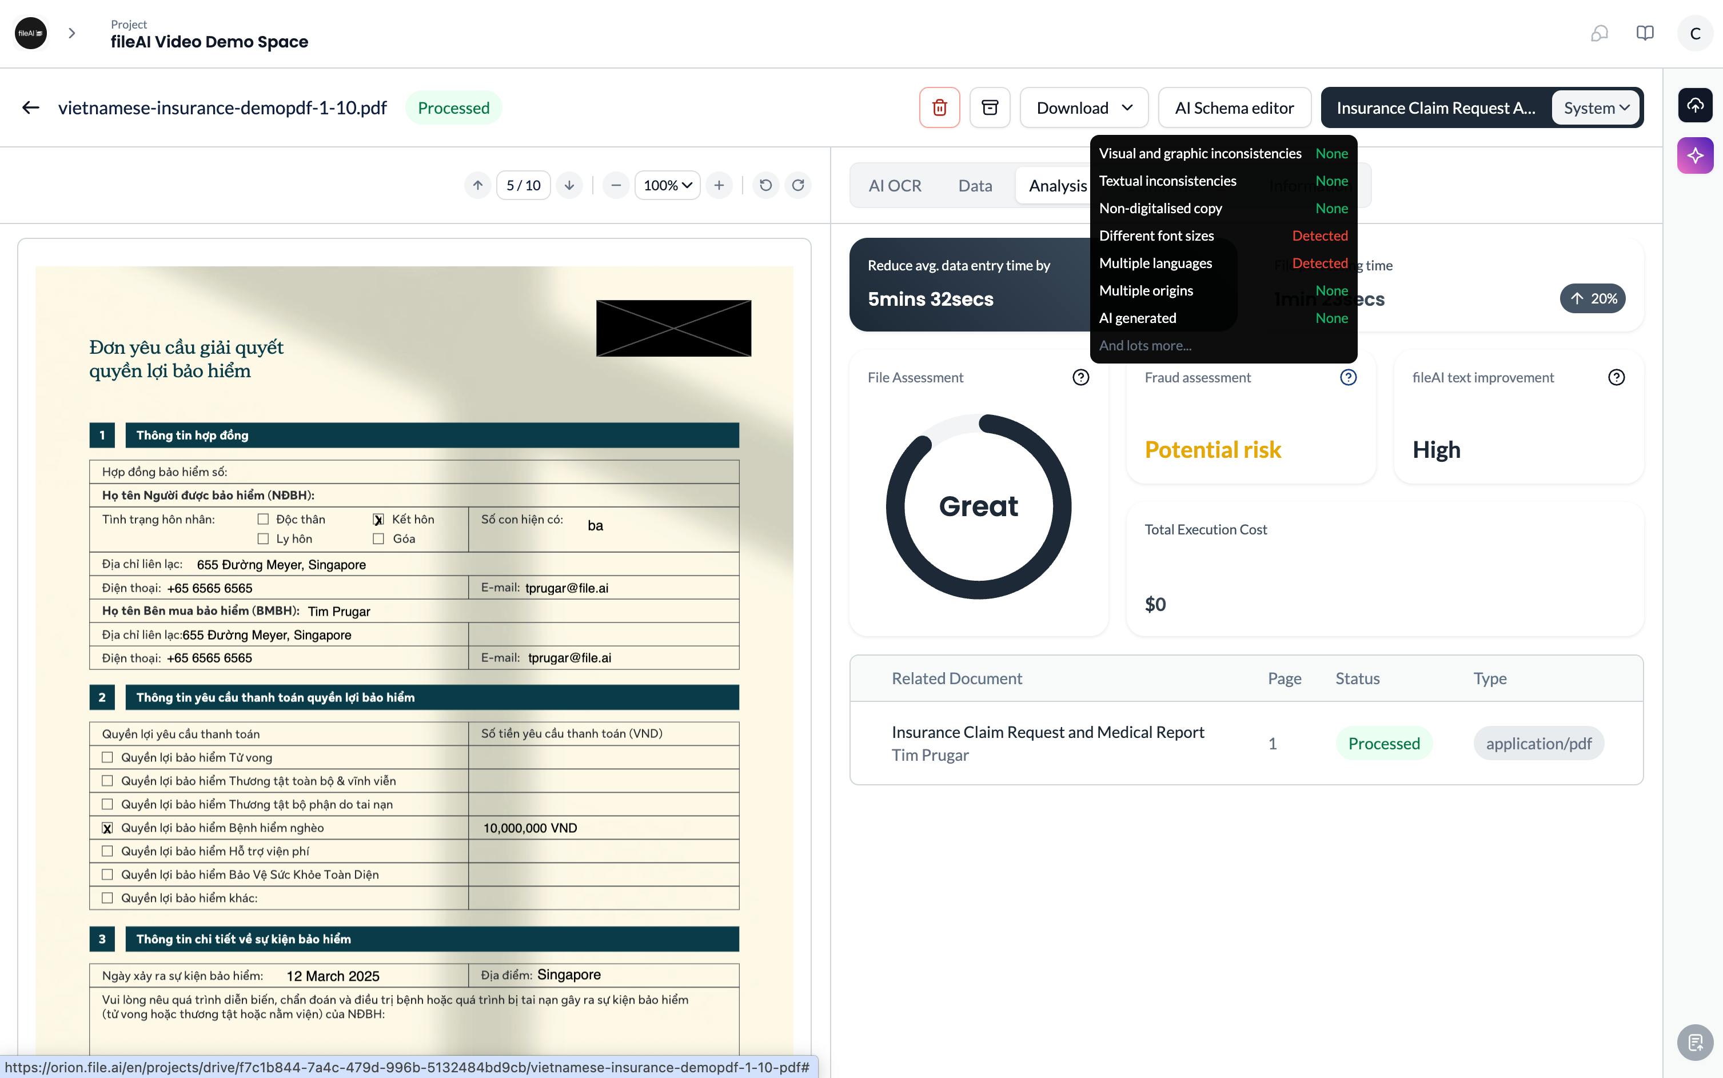Uncheck Quyền lợi bảo hiểm Bệnh hiểm nghèo
This screenshot has height=1078, width=1723.
point(107,828)
